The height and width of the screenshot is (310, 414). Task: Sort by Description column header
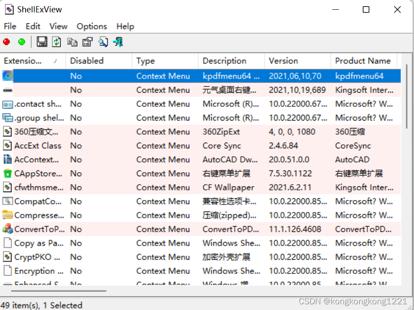point(231,61)
